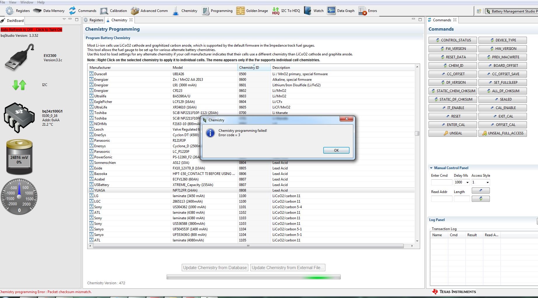Click the Battery Management Studio perspective button
Screen dimensions: 538x298
point(512,11)
